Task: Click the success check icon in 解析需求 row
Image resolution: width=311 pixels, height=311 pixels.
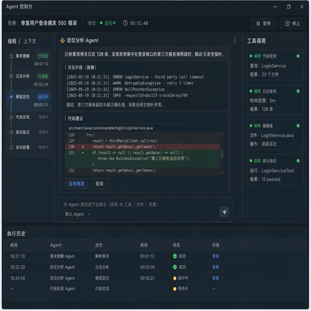Action: 175,256
